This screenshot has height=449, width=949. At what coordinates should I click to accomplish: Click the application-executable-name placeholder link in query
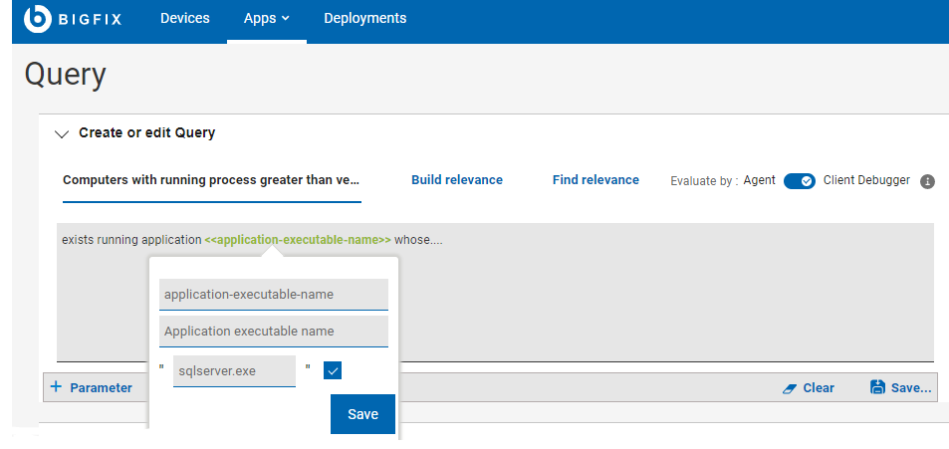click(297, 240)
